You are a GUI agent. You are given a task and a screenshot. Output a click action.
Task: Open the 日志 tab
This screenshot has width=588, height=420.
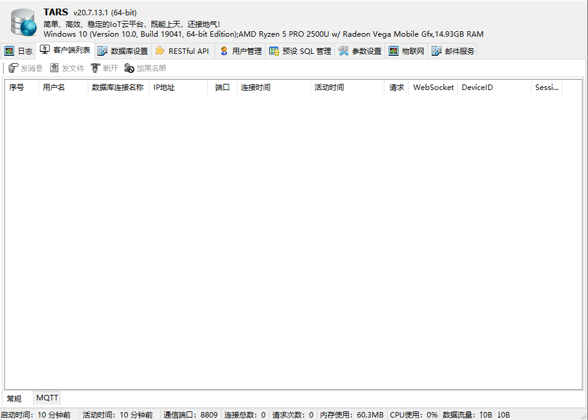(x=18, y=51)
